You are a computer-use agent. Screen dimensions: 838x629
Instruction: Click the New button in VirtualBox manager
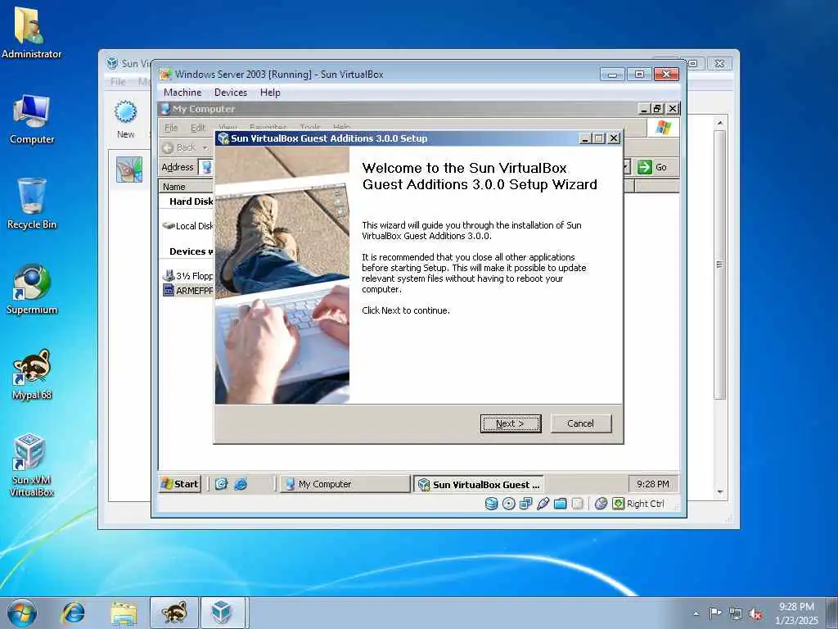tap(126, 120)
